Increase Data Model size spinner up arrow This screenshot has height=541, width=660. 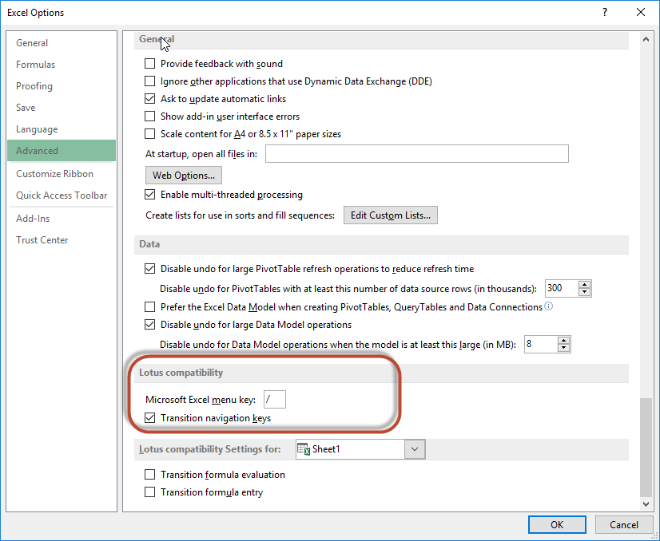pos(563,341)
